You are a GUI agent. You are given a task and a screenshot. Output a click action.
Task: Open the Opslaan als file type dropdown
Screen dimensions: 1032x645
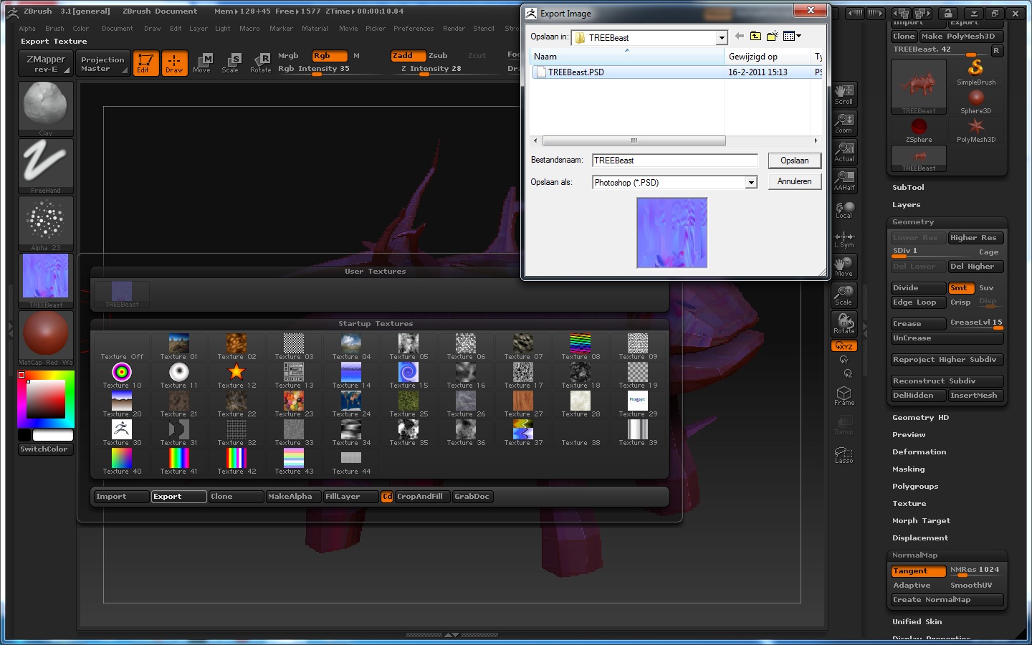tap(751, 182)
